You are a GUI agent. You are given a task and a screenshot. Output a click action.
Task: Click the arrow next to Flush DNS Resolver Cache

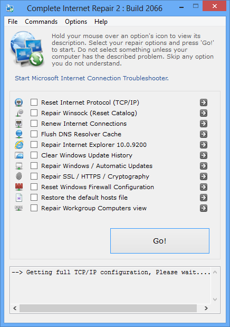pos(204,134)
